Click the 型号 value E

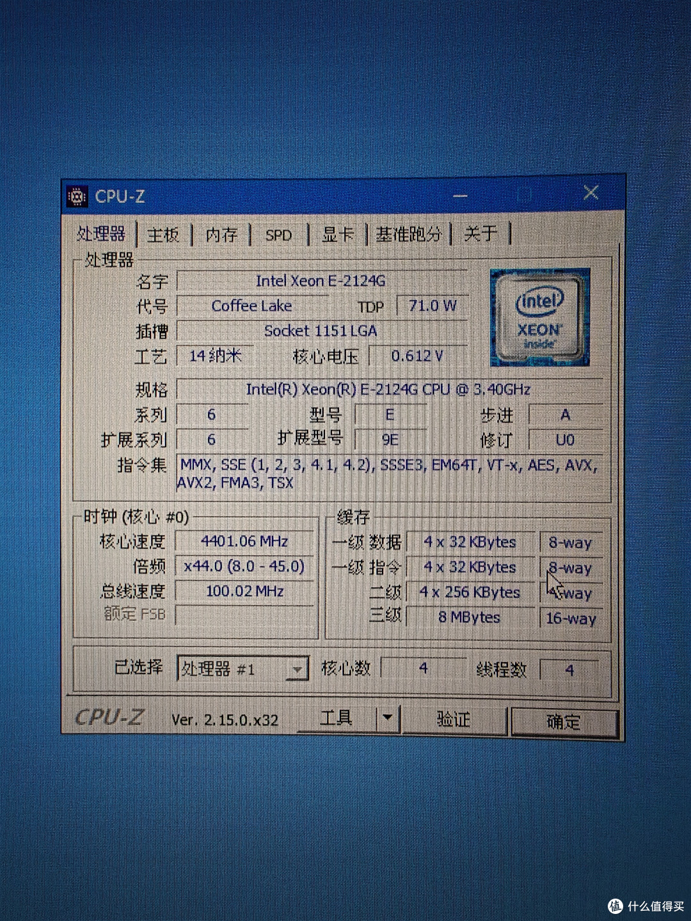click(x=390, y=415)
